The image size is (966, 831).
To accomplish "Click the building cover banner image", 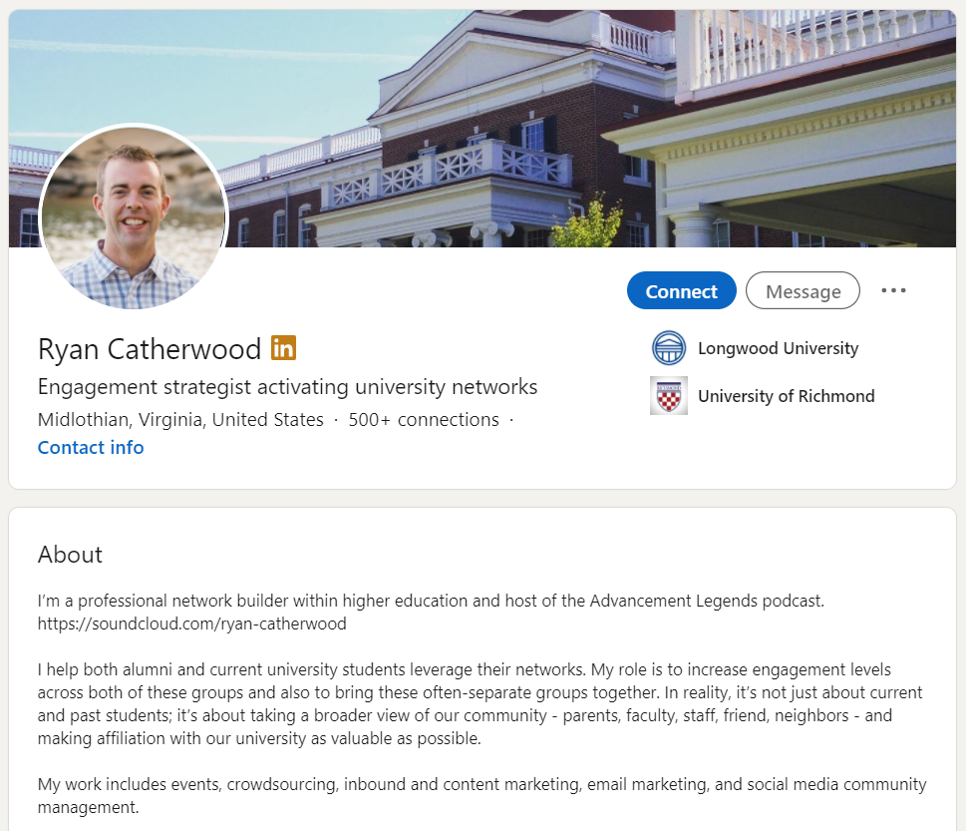I will click(598, 120).
